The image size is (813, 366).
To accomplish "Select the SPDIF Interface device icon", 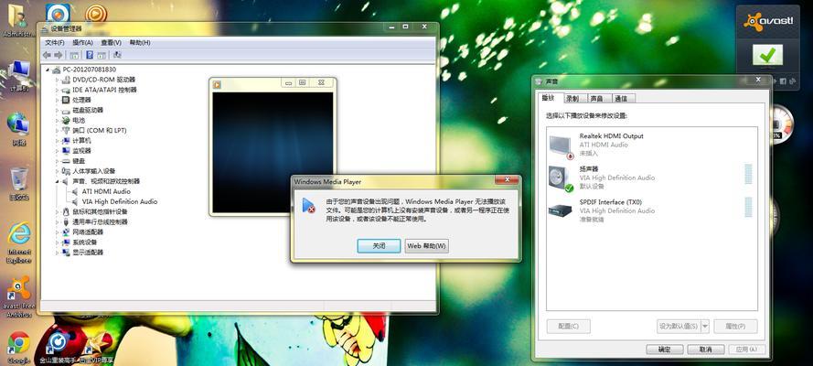I will pyautogui.click(x=561, y=210).
